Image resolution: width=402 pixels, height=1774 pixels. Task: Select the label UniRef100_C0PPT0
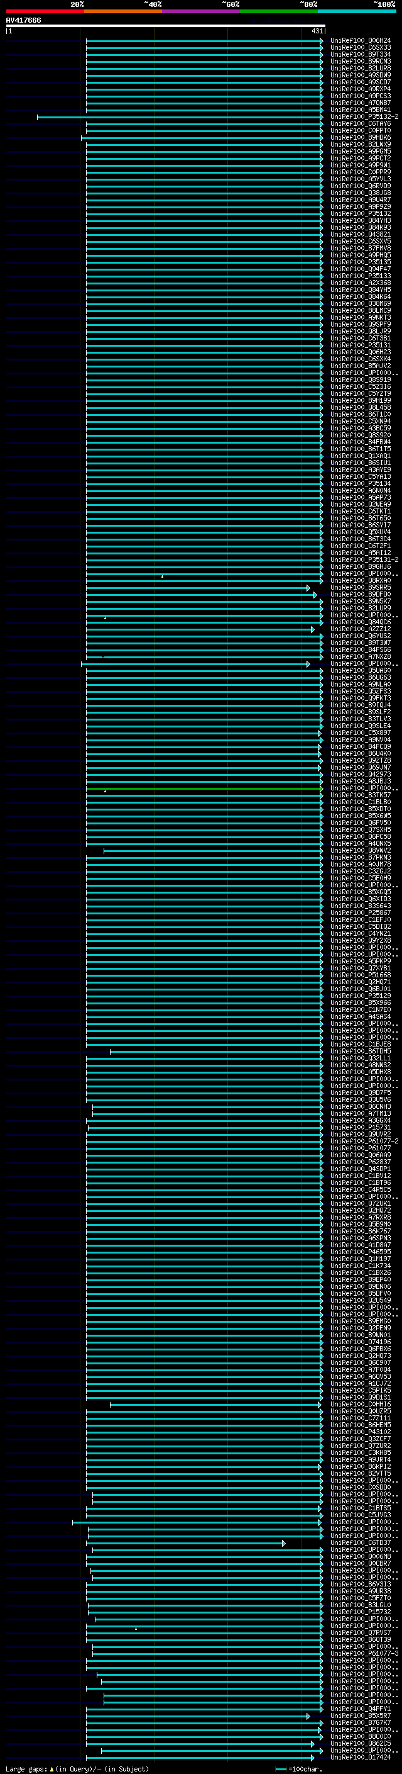(x=360, y=131)
